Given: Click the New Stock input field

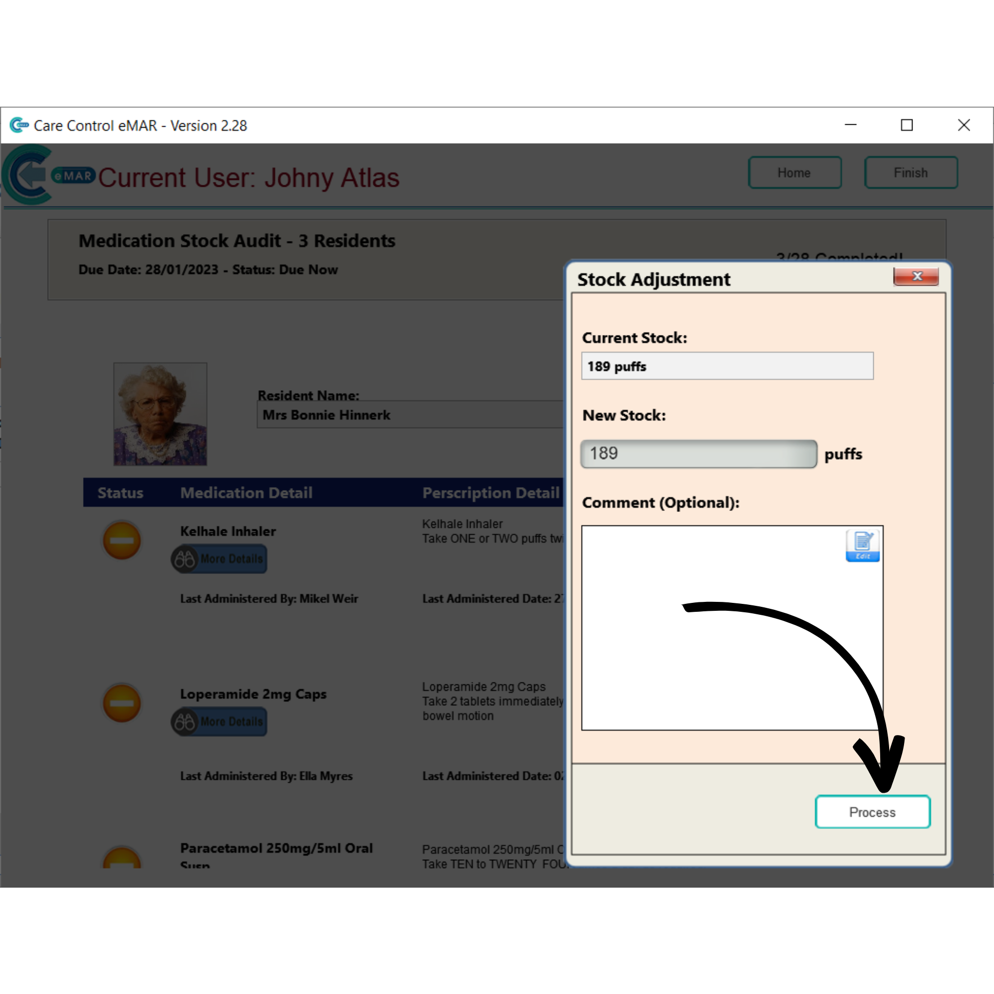Looking at the screenshot, I should 698,454.
